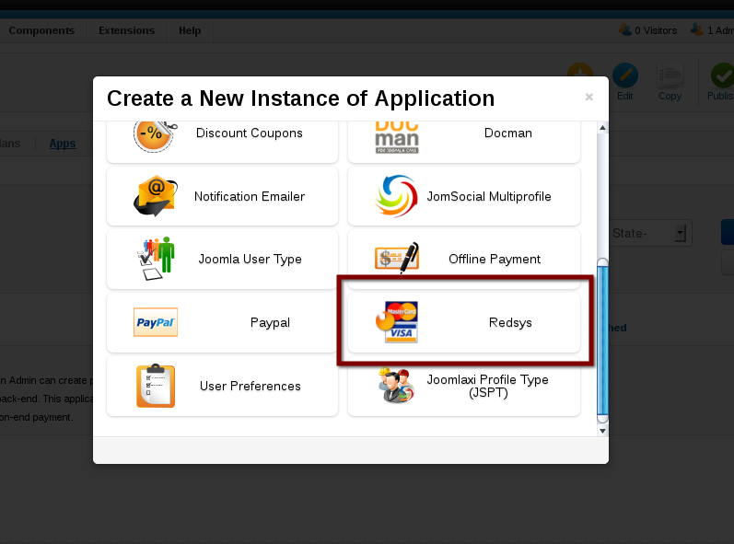The image size is (734, 544).
Task: Select the Notification Emailer label
Action: pyautogui.click(x=249, y=196)
